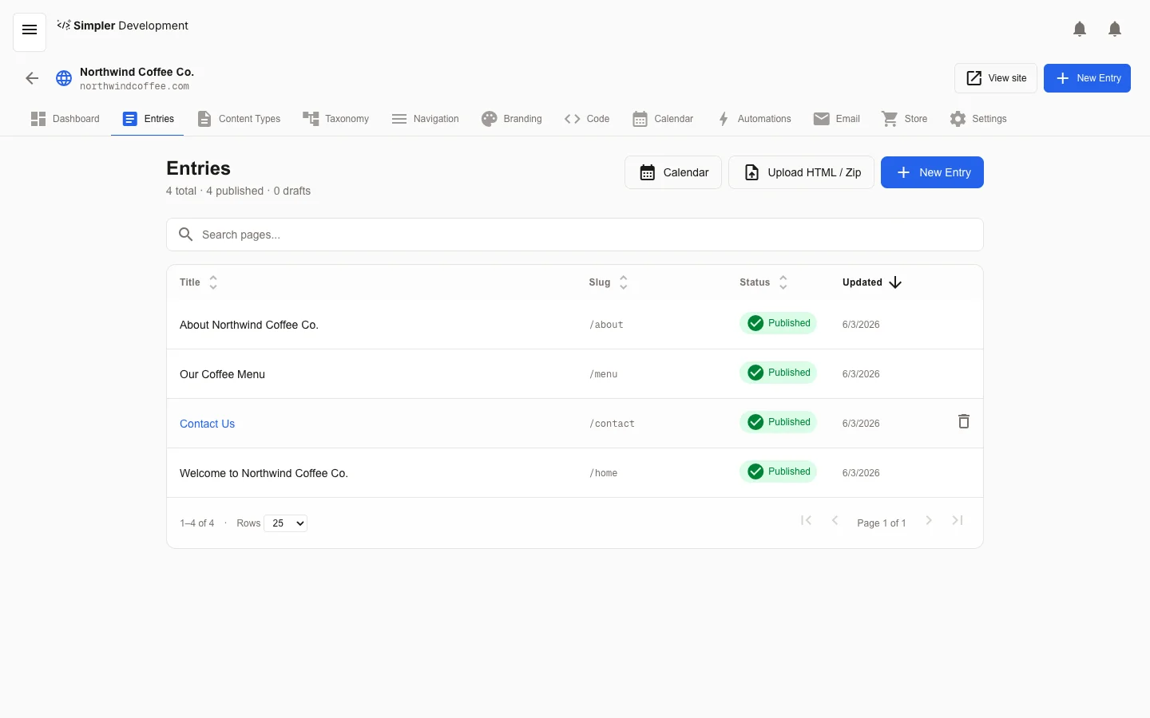The image size is (1150, 718).
Task: Sort entries by the Slug column
Action: pos(609,282)
